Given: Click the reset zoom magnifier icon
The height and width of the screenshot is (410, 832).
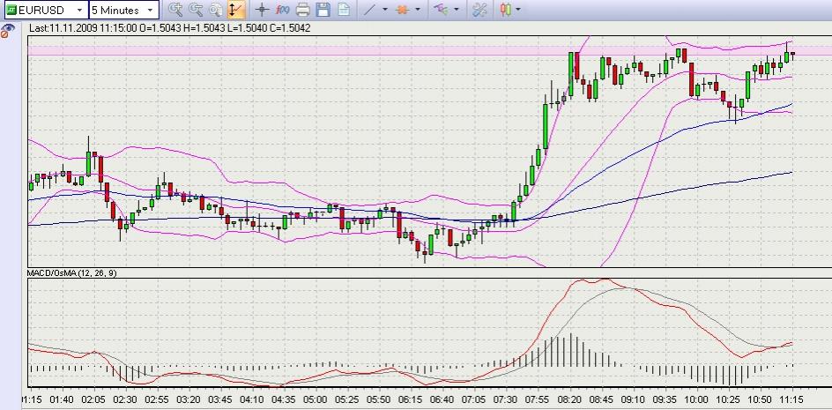Looking at the screenshot, I should click(214, 10).
